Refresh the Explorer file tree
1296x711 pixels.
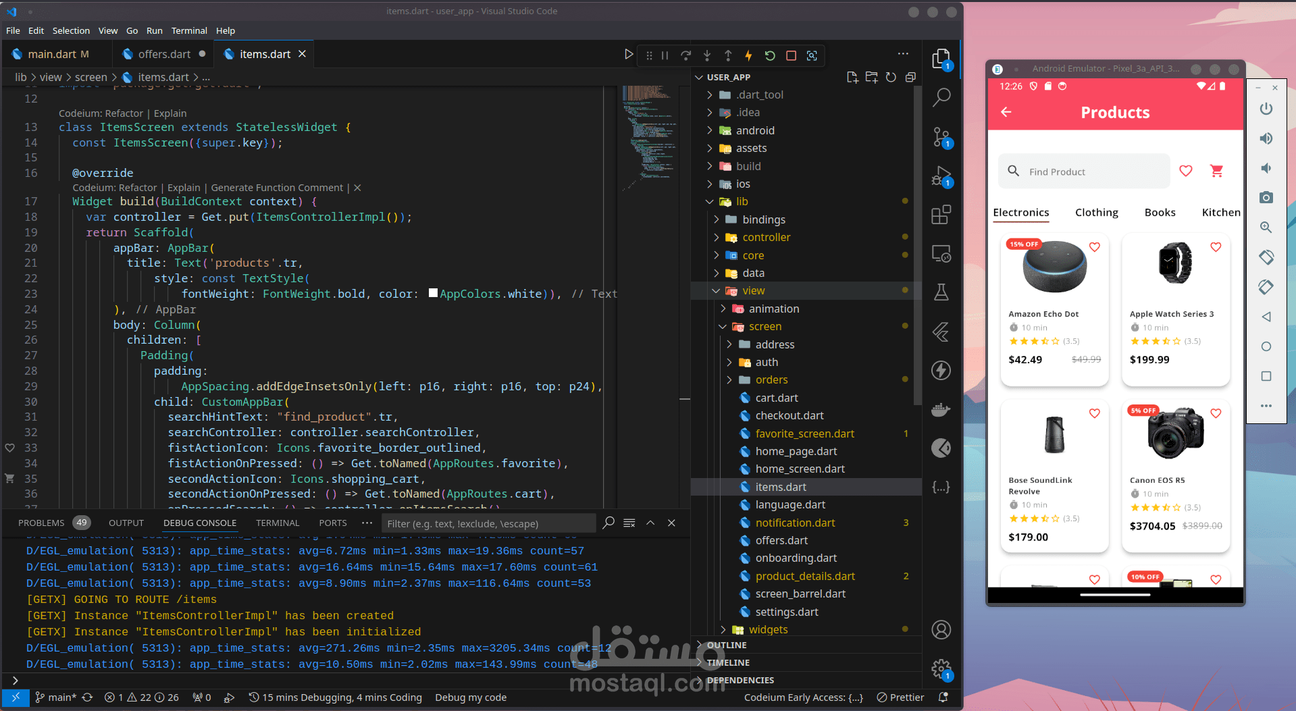(891, 77)
